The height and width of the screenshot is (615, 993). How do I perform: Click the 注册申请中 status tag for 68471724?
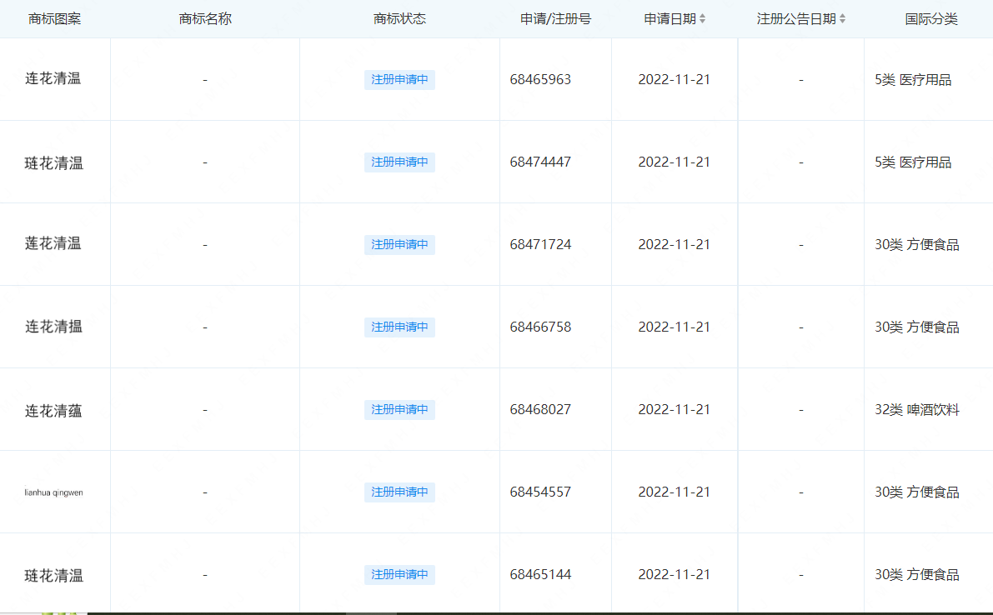pyautogui.click(x=399, y=245)
